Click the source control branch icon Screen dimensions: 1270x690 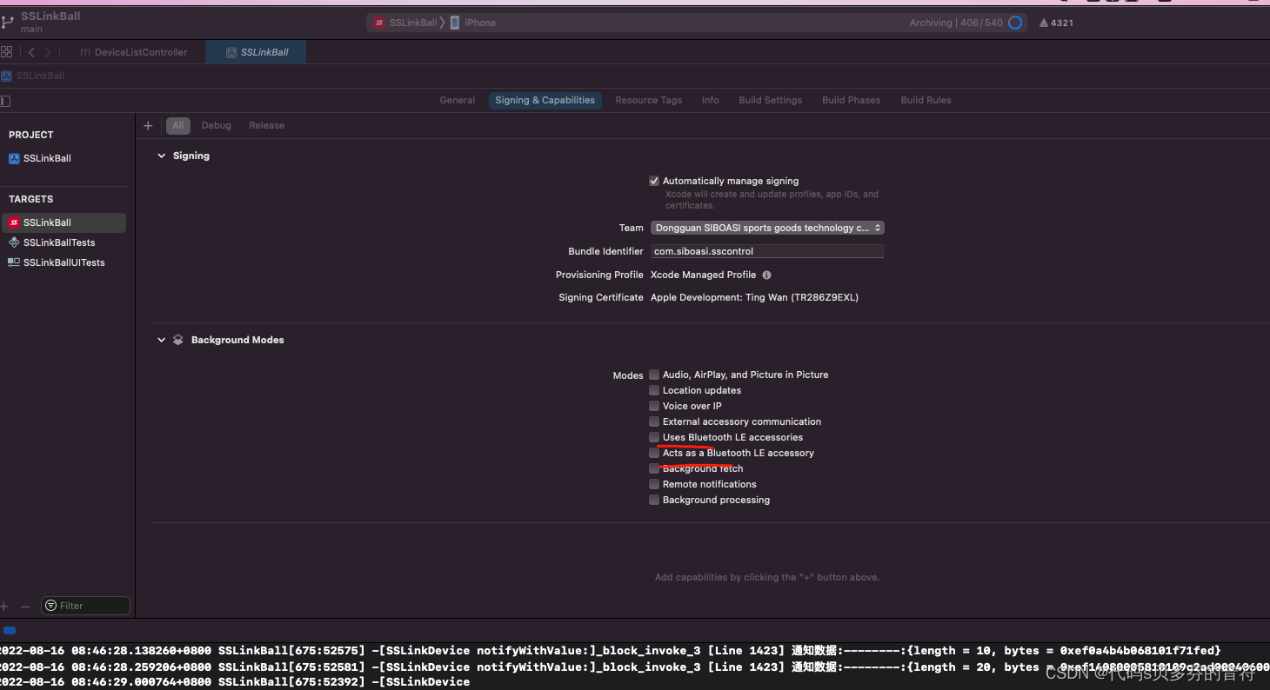[7, 21]
